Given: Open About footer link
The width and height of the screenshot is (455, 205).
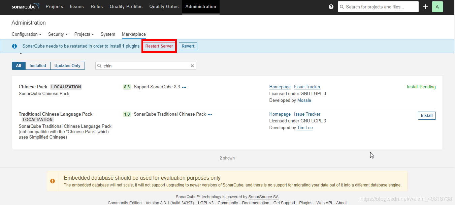Looking at the screenshot, I should 341,203.
